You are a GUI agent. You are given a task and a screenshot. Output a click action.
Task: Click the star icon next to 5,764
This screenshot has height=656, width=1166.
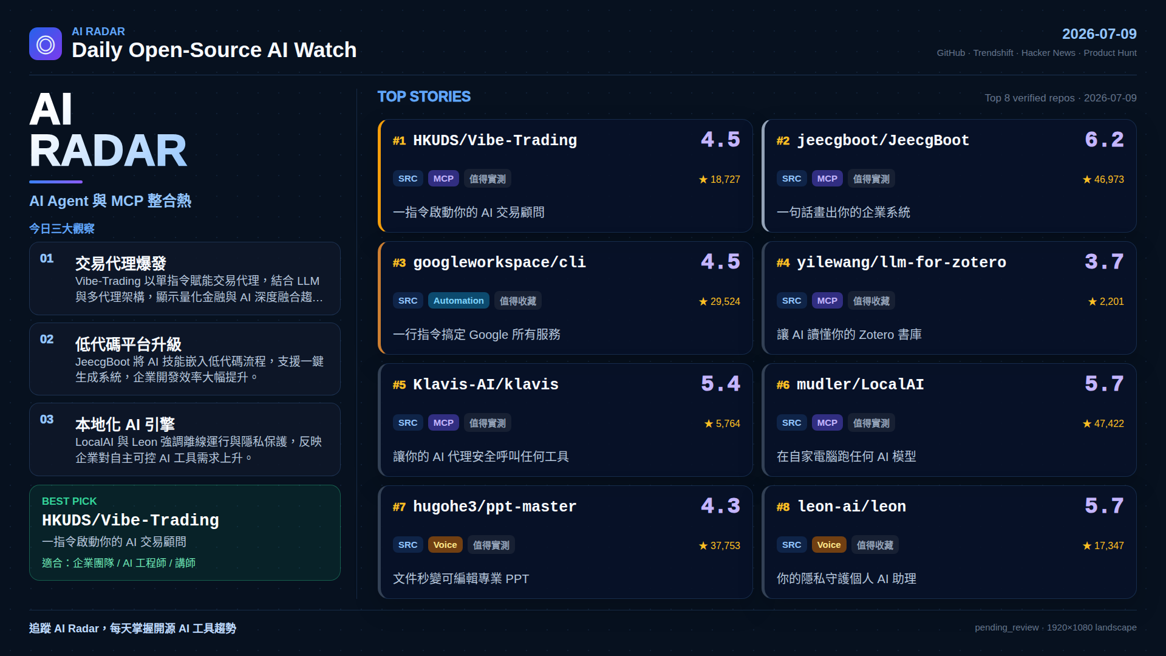(x=709, y=424)
